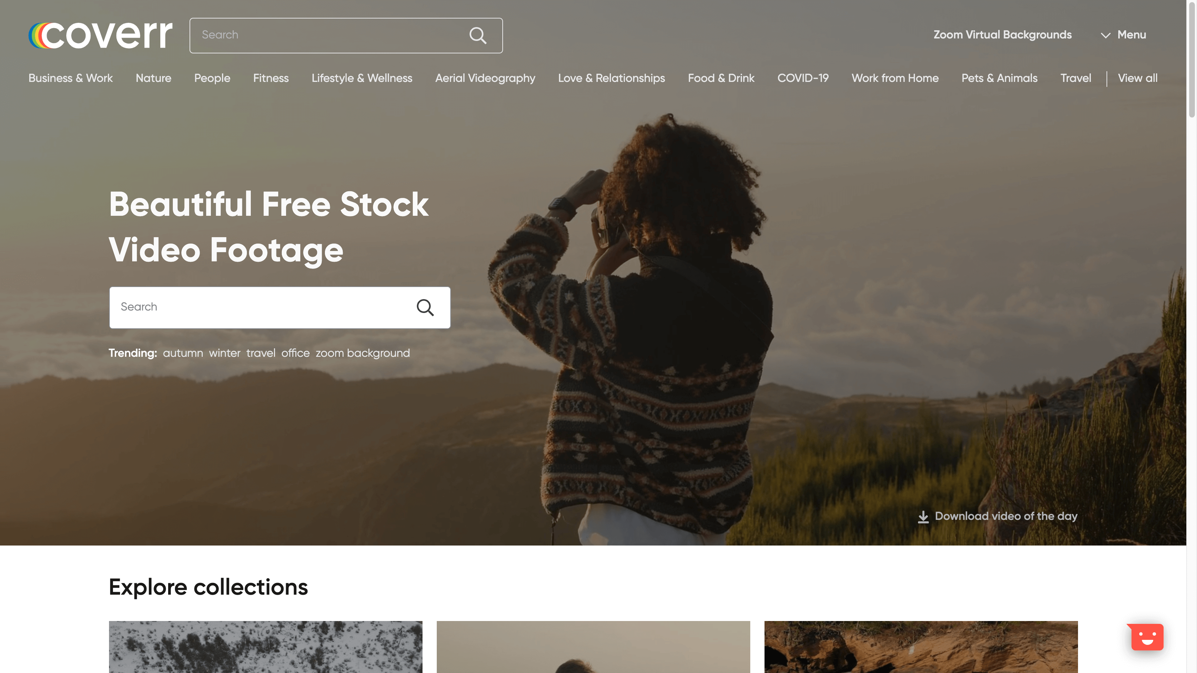The height and width of the screenshot is (673, 1197).
Task: Select the Nature category tab
Action: coord(153,78)
